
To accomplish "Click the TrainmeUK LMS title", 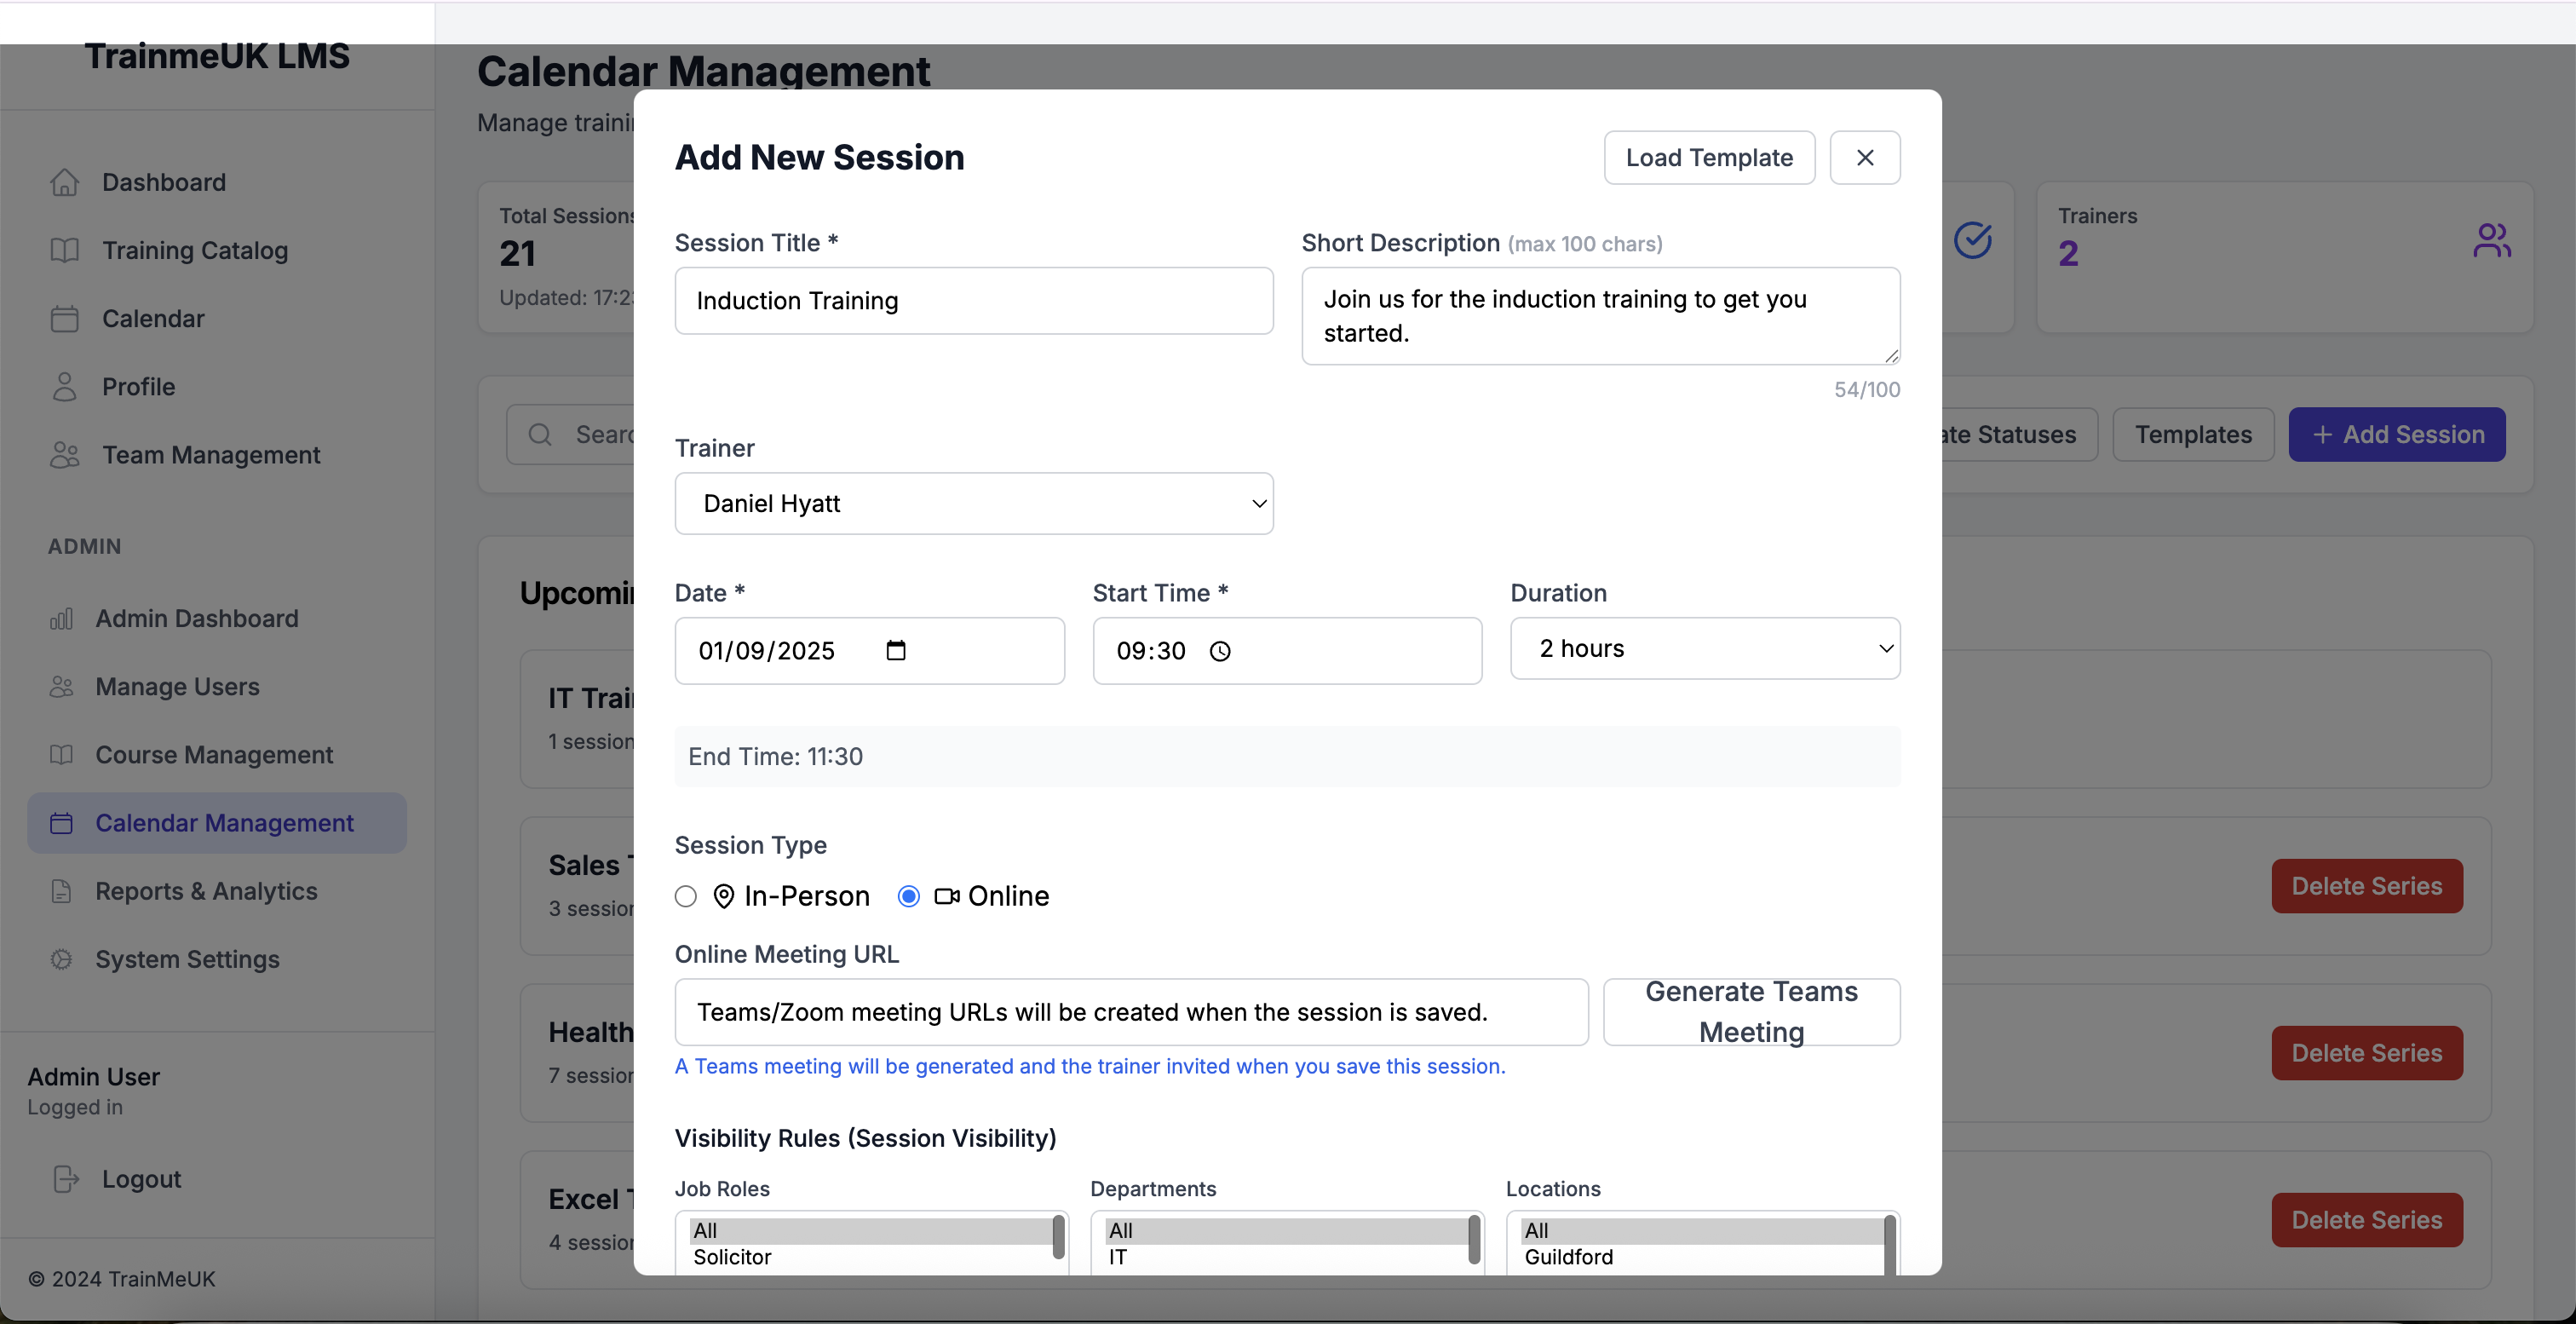I will point(217,56).
